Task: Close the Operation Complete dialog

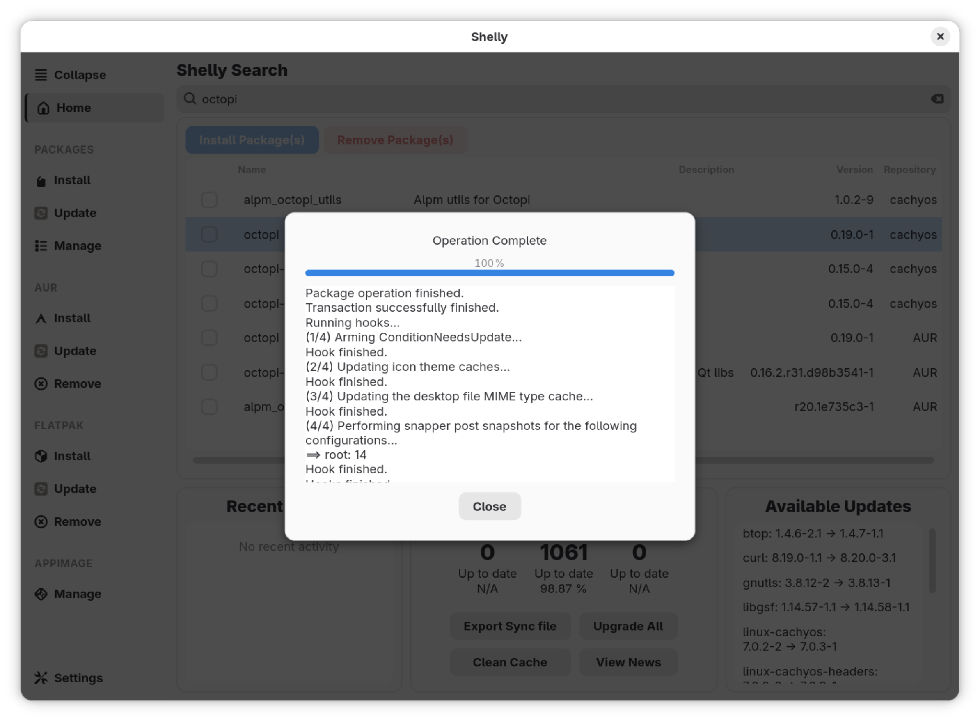Action: (x=489, y=506)
